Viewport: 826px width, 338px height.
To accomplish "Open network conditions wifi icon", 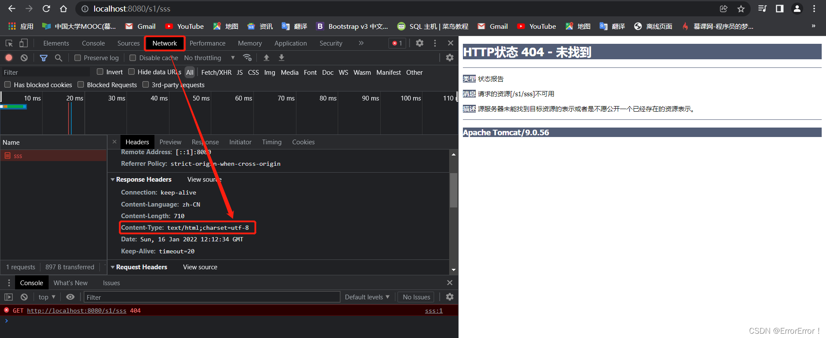I will coord(247,58).
